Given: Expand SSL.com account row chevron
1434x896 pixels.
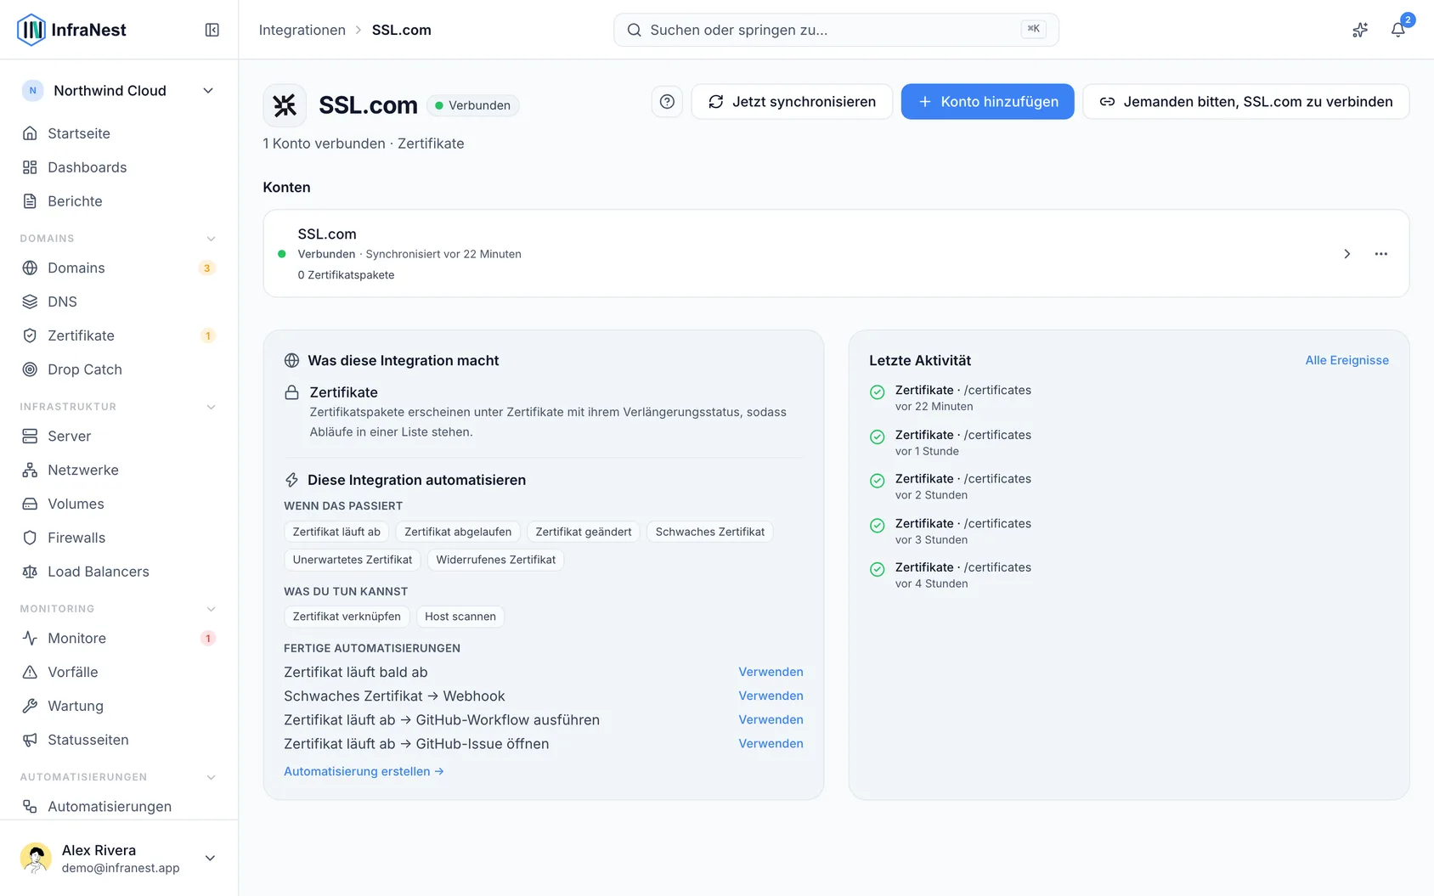Looking at the screenshot, I should pyautogui.click(x=1346, y=254).
